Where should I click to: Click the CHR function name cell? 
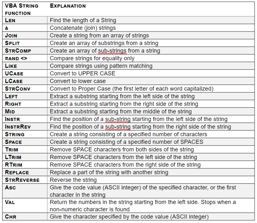pos(11,217)
